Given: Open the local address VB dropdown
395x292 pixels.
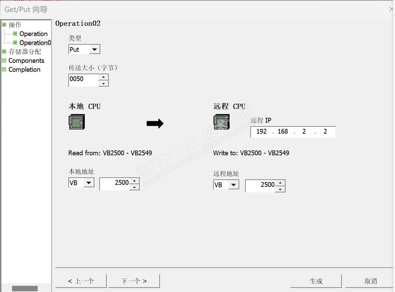Looking at the screenshot, I should click(x=89, y=183).
